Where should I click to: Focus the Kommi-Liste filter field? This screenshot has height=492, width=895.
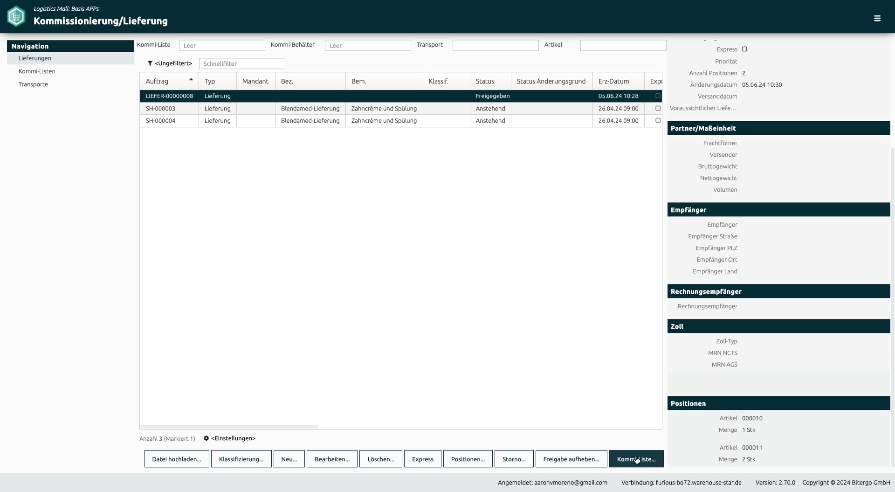(222, 45)
